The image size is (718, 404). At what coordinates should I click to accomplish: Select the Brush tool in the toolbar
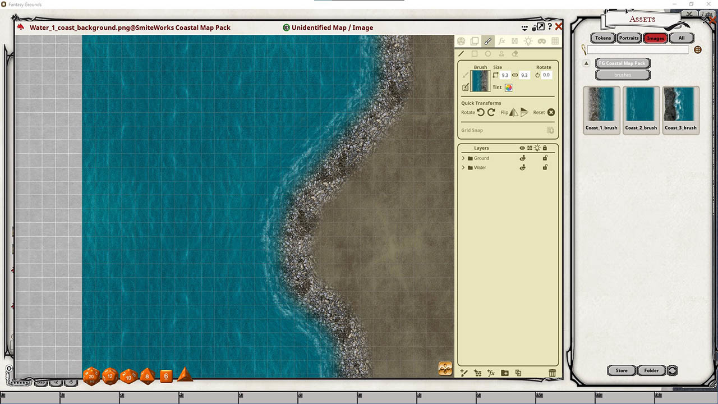488,40
